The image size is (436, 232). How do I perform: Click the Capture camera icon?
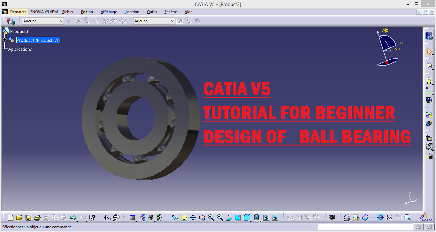[332, 218]
